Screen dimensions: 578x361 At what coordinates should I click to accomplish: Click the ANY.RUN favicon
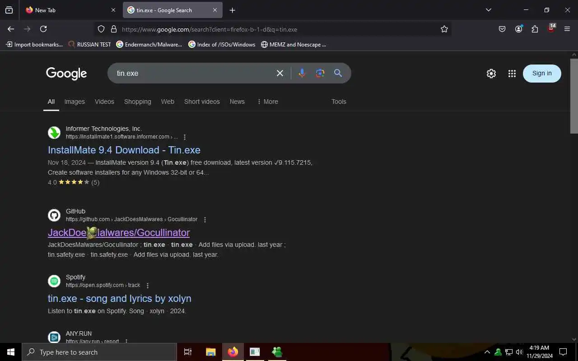click(x=54, y=337)
